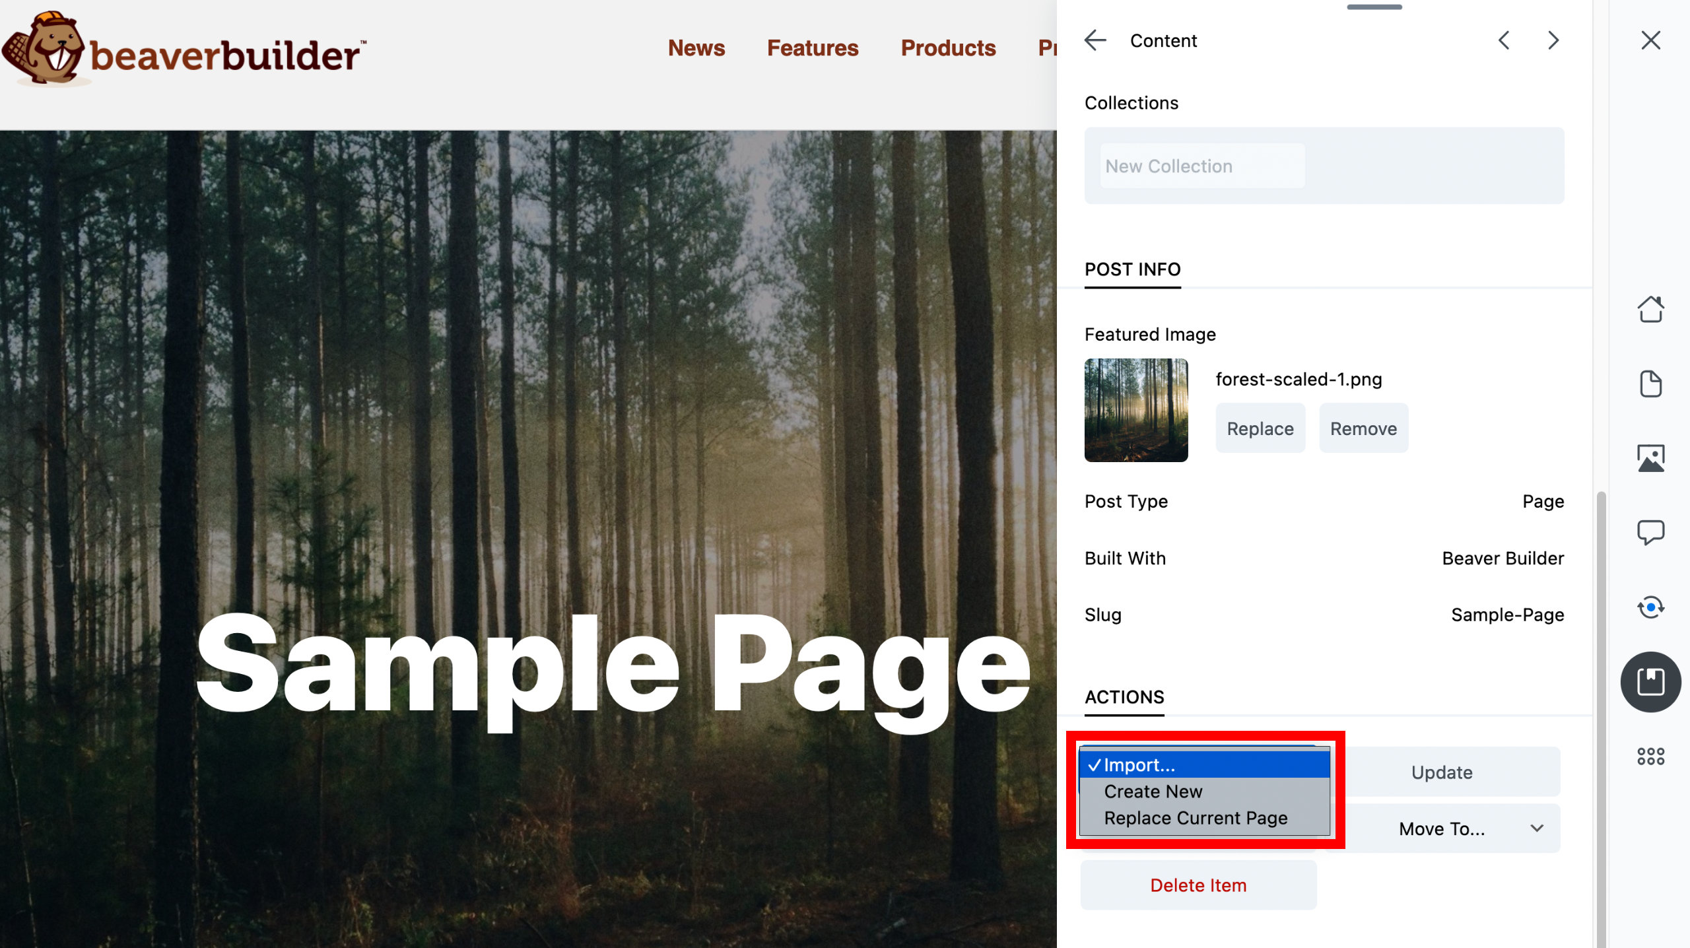The width and height of the screenshot is (1690, 948).
Task: Open the apps grid icon
Action: pyautogui.click(x=1651, y=755)
